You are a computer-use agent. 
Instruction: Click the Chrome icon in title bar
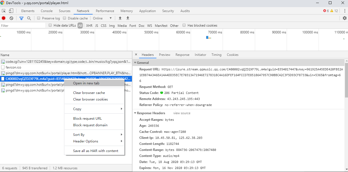(2, 3)
